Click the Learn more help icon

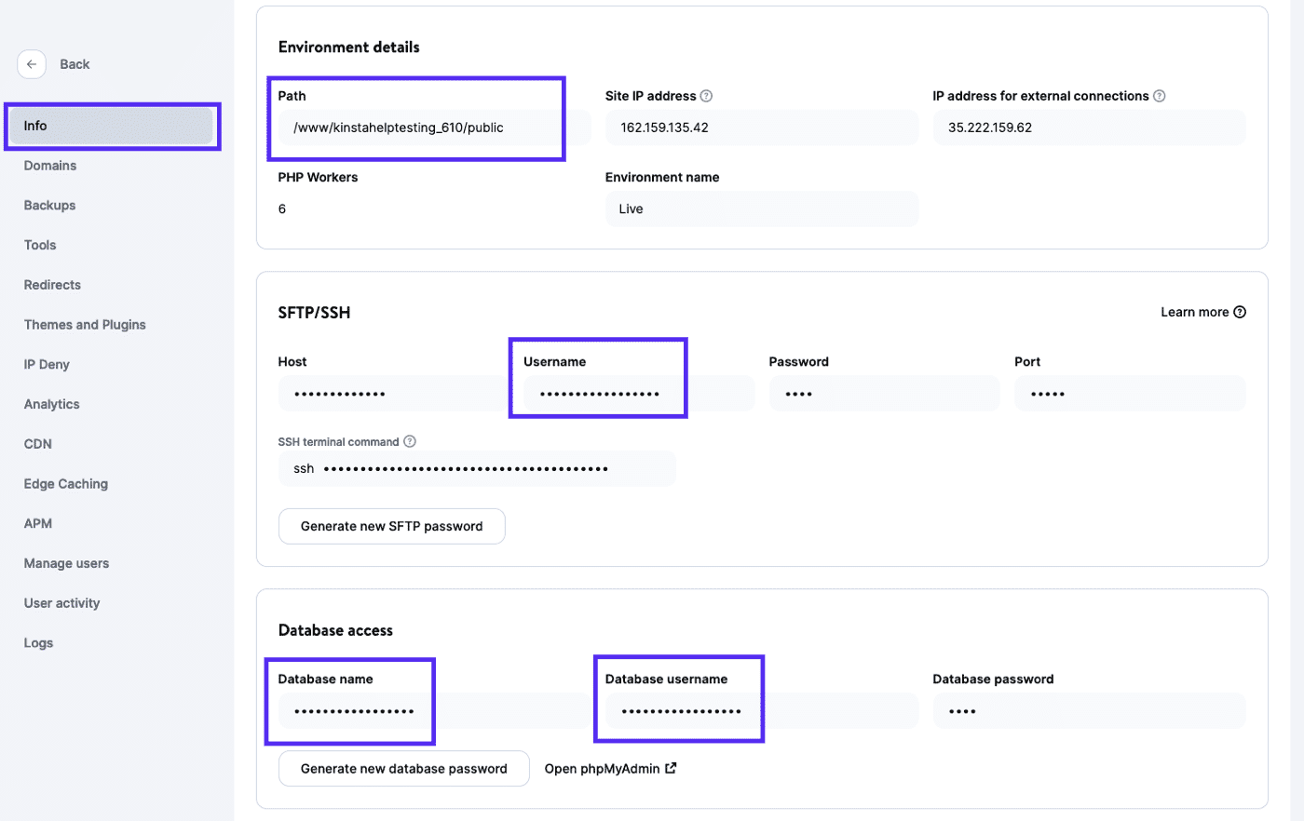1239,312
